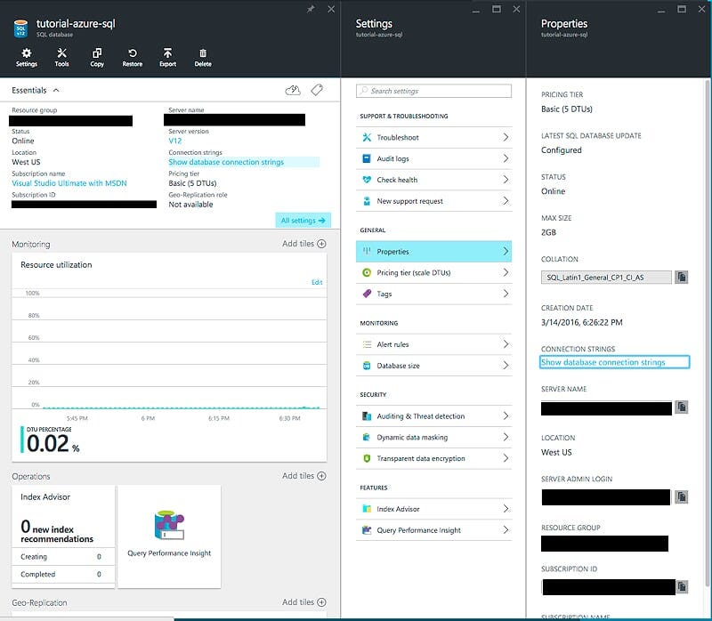Select Properties under General settings
The width and height of the screenshot is (712, 621).
point(433,251)
